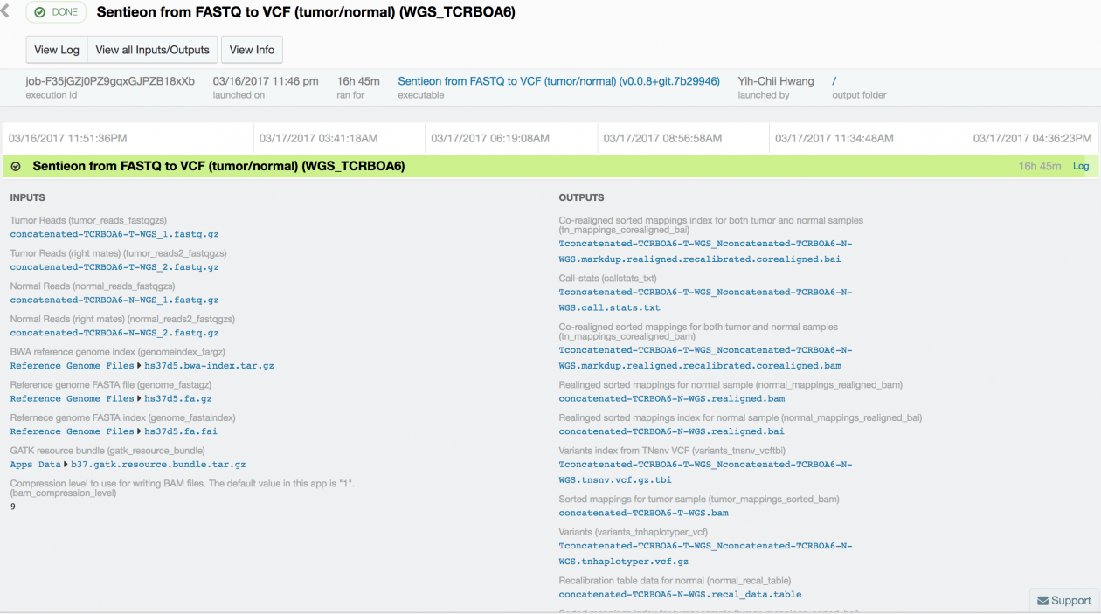
Task: Open concatenated-TCRBOA6-T-WGS_1.fastq.gz input file
Action: (x=114, y=234)
